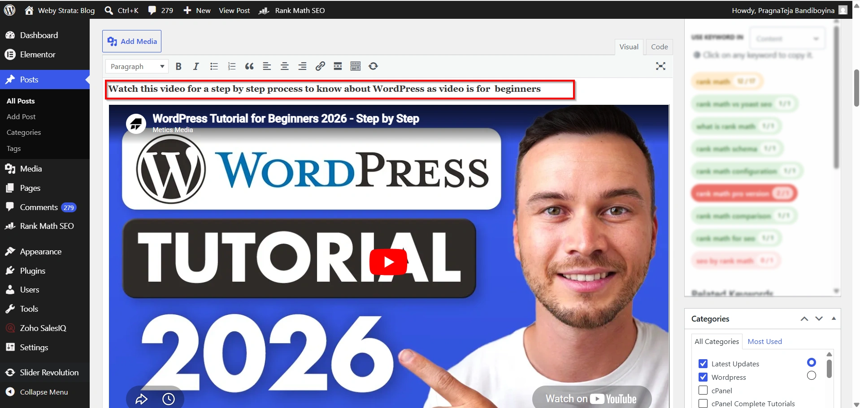Open the Ctrl+K search in admin bar
The width and height of the screenshot is (860, 408).
tap(121, 10)
